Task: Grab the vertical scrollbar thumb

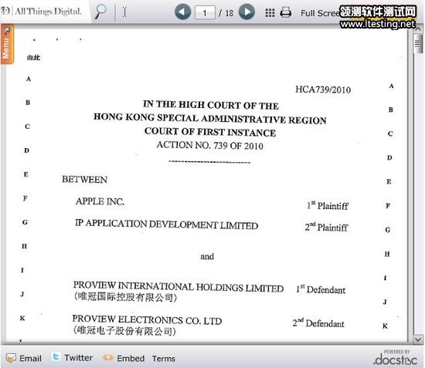Action: 418,44
